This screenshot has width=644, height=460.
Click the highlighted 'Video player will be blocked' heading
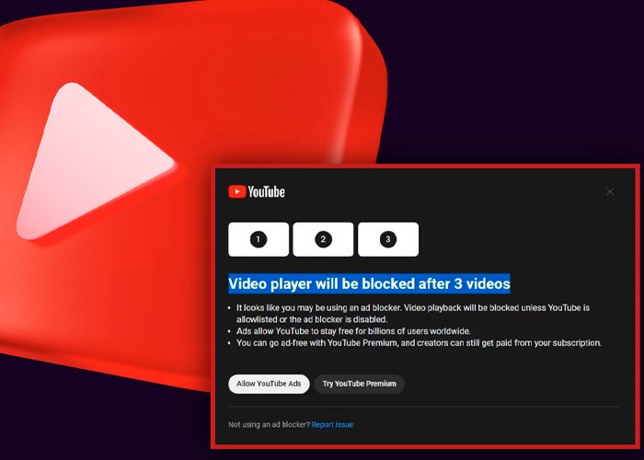[x=369, y=283]
